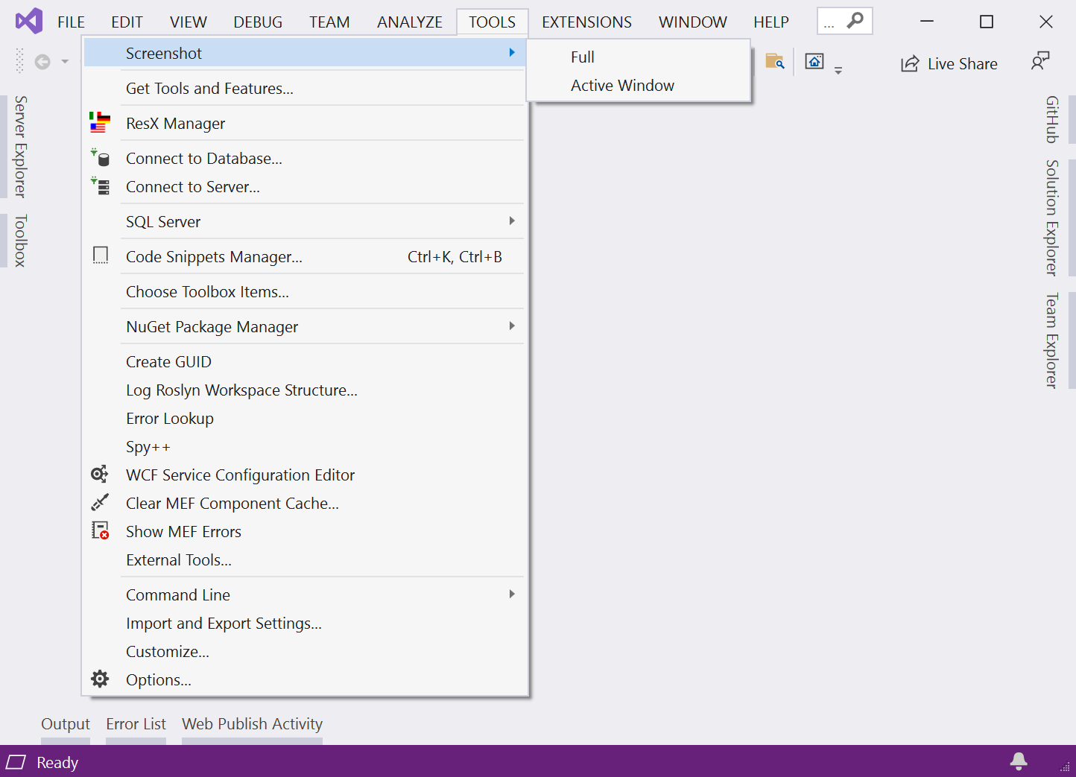Click the Visual Studio logo icon
Screen dimensions: 1076x777
click(x=29, y=21)
